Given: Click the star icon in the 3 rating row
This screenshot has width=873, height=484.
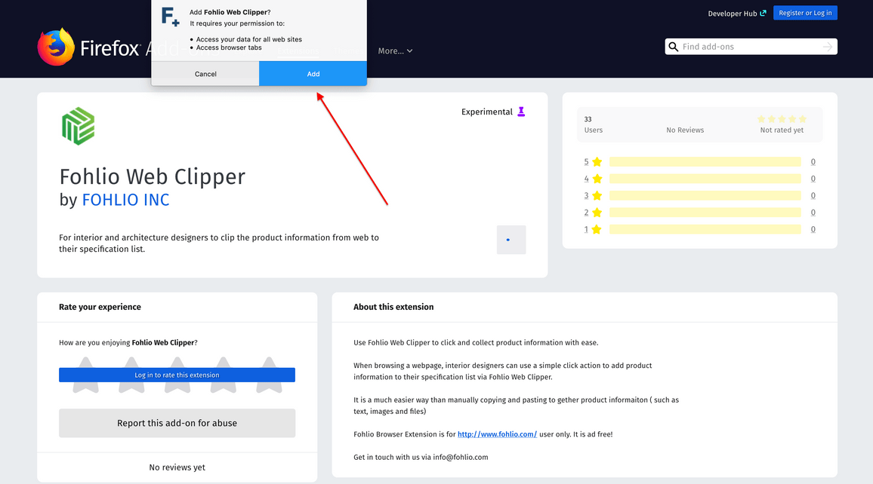Looking at the screenshot, I should coord(597,195).
